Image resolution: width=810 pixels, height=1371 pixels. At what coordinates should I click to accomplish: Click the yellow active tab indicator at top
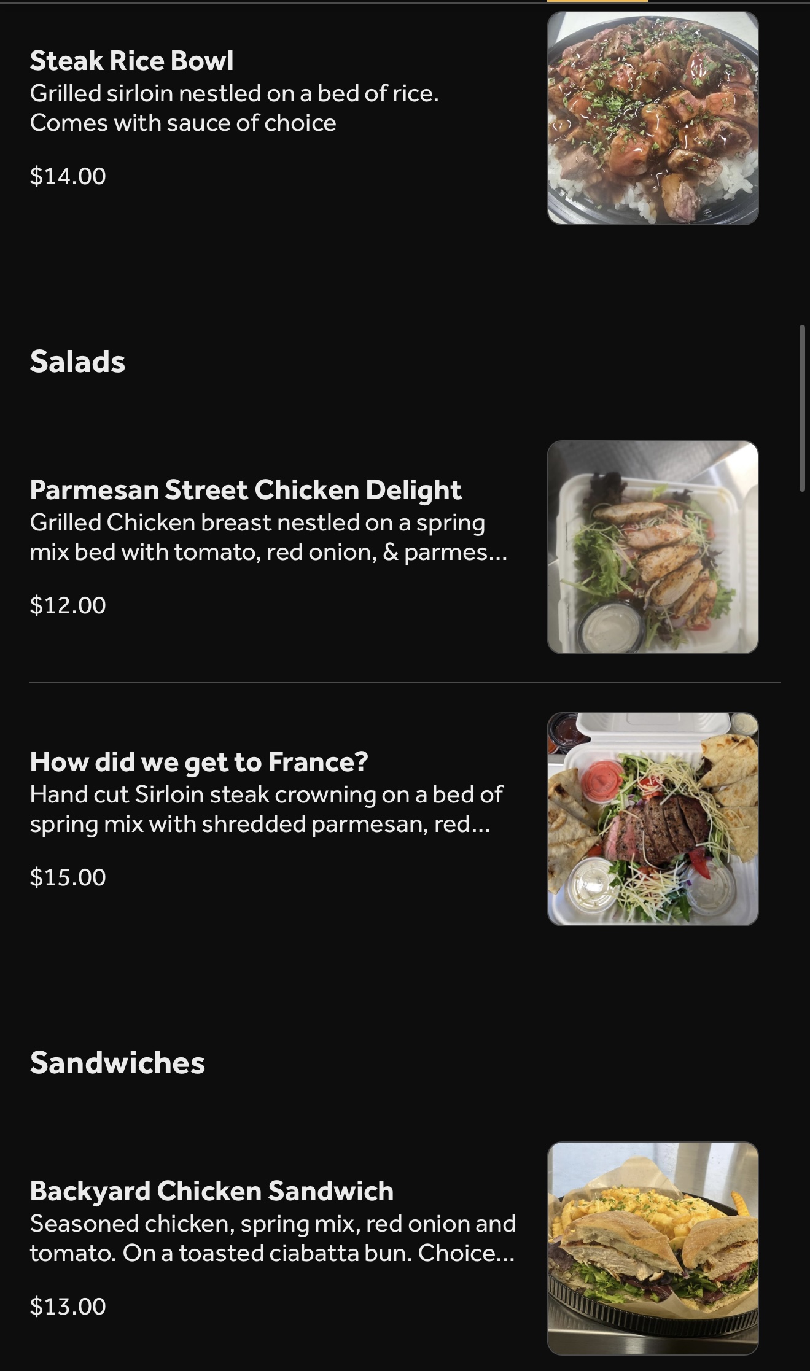coord(597,2)
